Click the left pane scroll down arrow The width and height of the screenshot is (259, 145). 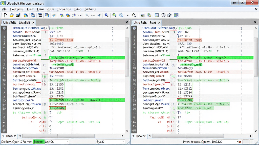pos(127,131)
